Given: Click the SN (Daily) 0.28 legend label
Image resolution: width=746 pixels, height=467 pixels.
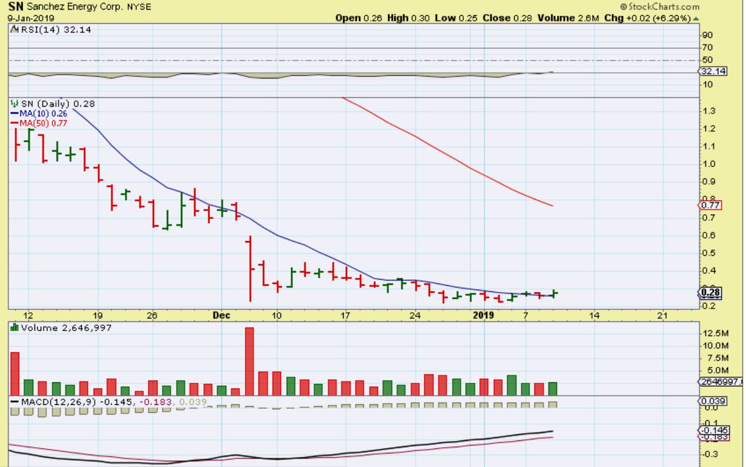Looking at the screenshot, I should pos(58,104).
